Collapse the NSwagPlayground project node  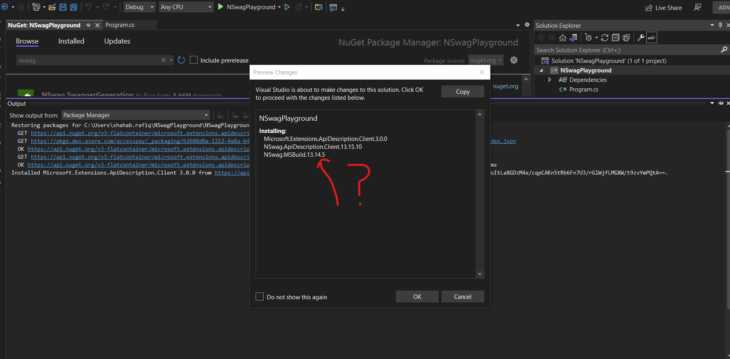click(541, 70)
